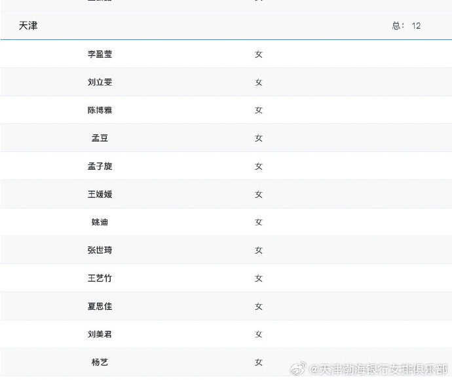
Task: Select the player name 刘立雯
Action: (100, 83)
